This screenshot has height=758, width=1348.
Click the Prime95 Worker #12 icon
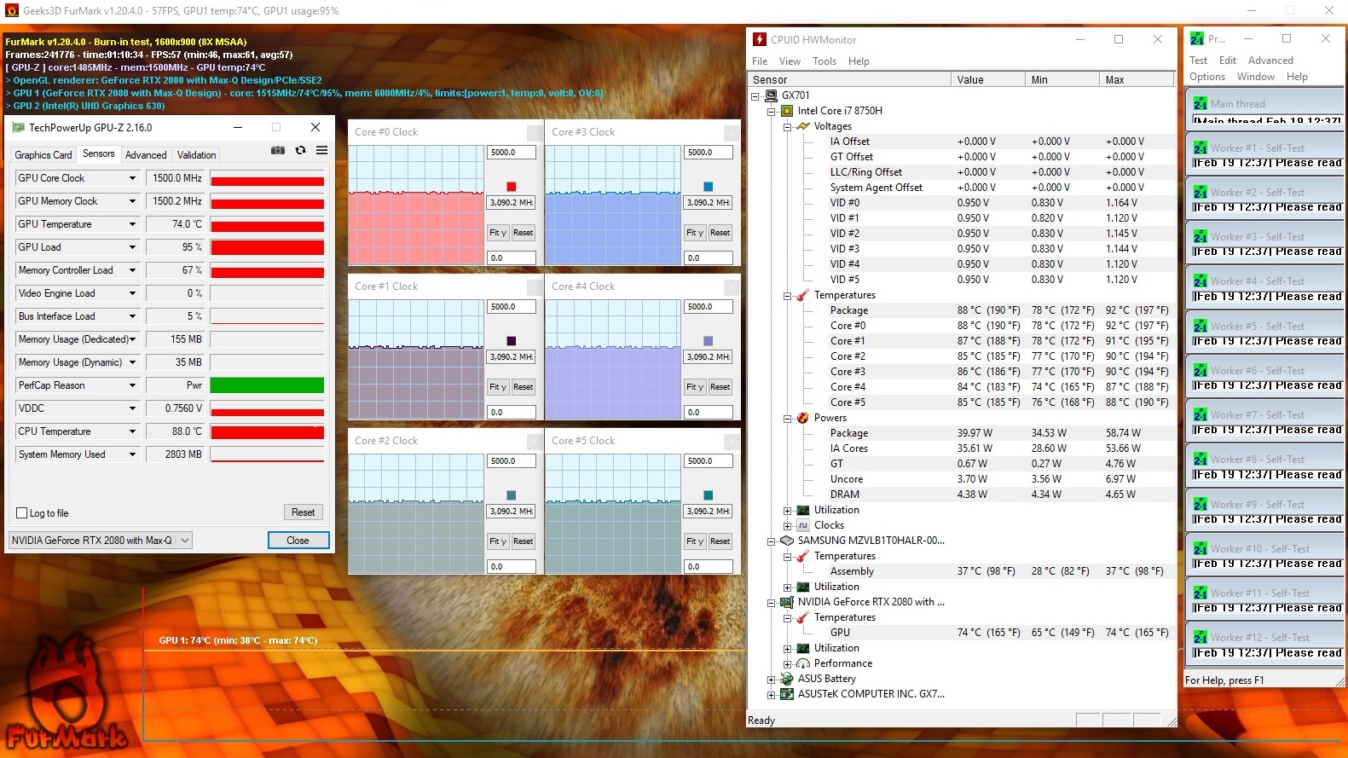[x=1200, y=638]
